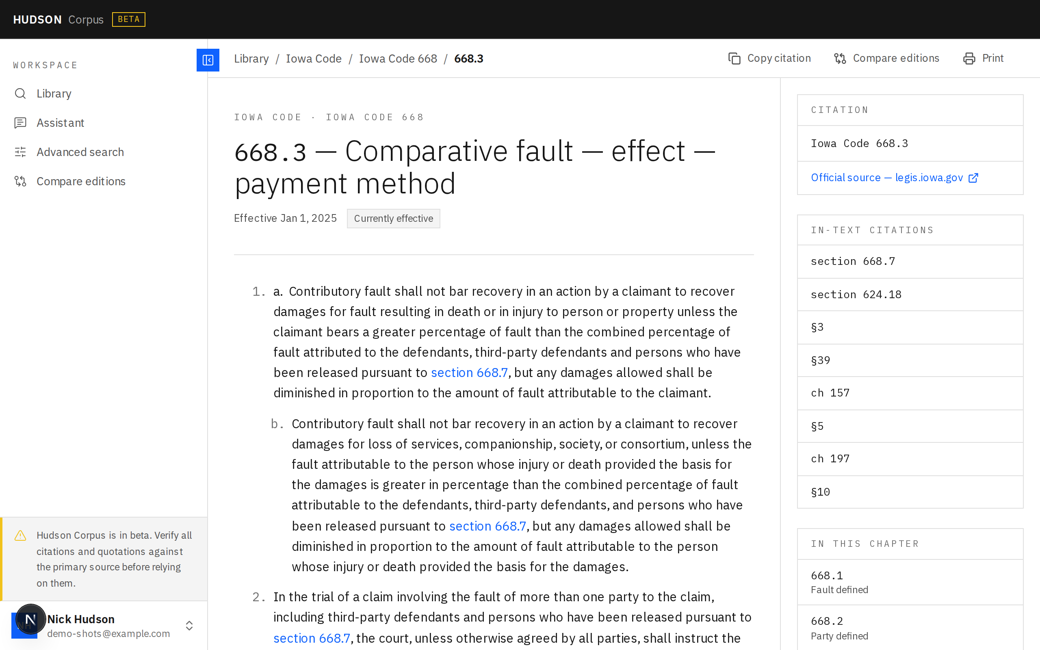
Task: Select in-text citation §3
Action: click(x=910, y=327)
